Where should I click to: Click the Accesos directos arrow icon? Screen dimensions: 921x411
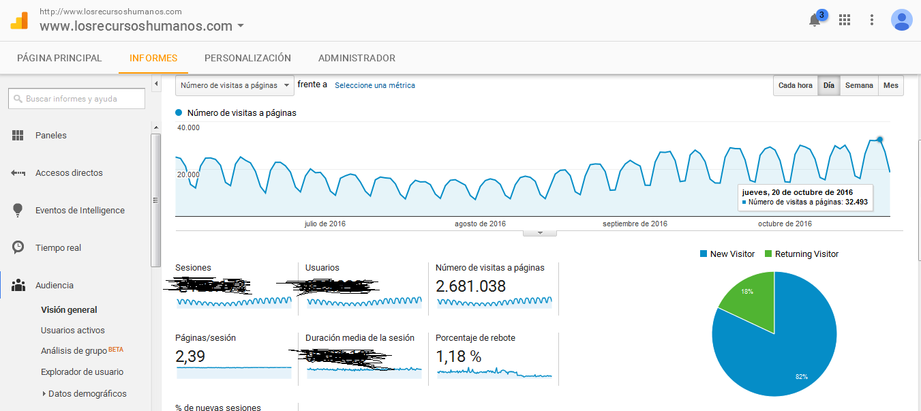click(x=18, y=173)
